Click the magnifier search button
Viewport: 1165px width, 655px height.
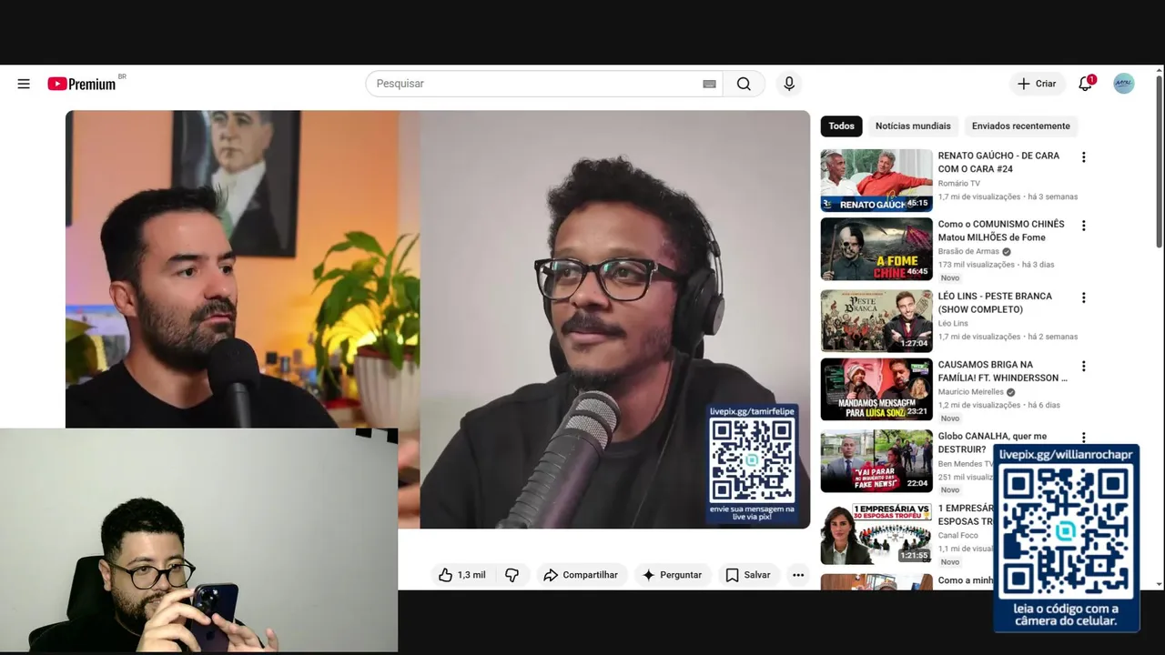pyautogui.click(x=744, y=84)
